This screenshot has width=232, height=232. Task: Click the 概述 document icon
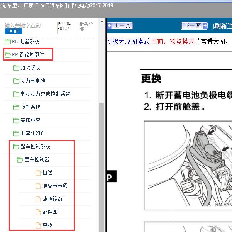click(38, 173)
